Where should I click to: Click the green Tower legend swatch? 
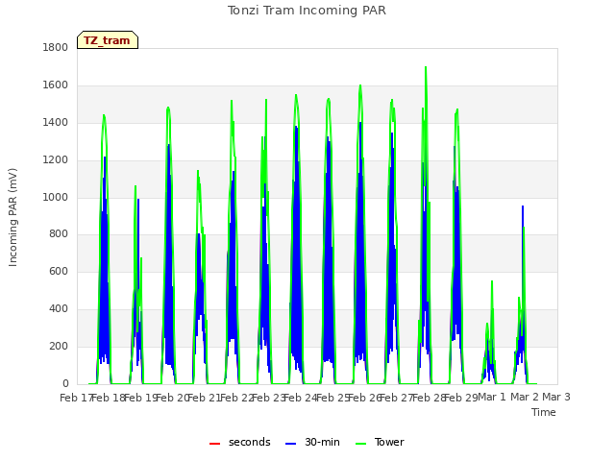[x=360, y=444]
